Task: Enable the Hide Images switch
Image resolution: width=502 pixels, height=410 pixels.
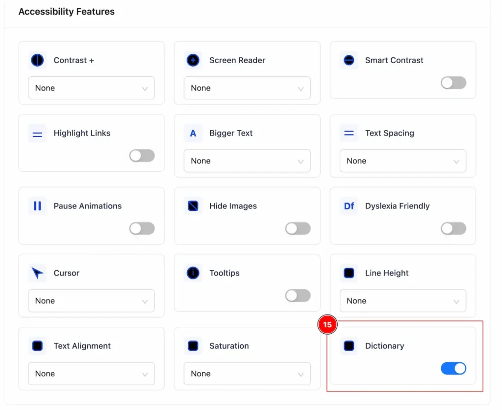Action: pos(298,229)
